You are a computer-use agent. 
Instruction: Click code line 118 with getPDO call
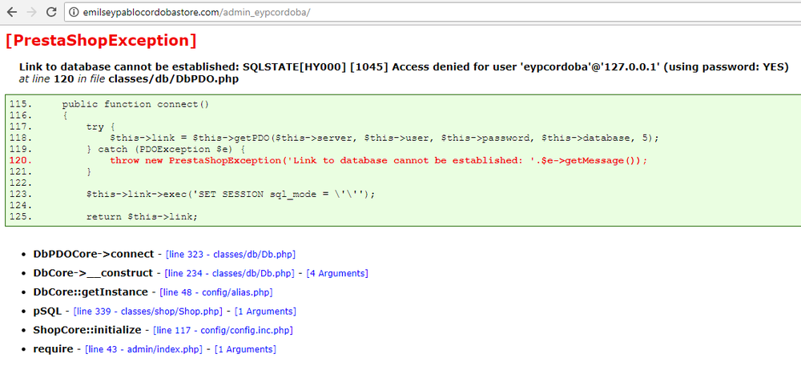(385, 138)
